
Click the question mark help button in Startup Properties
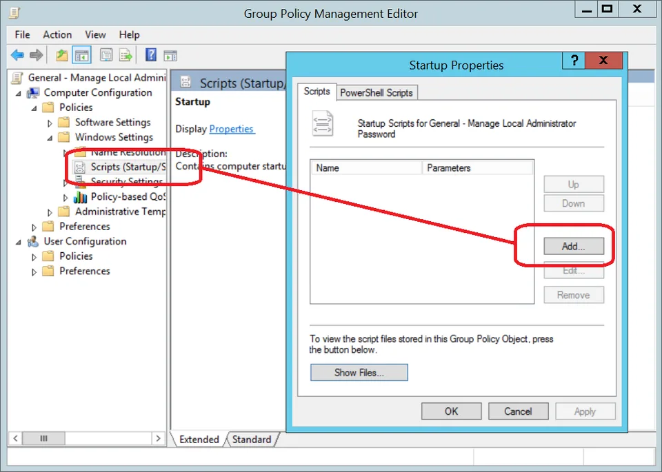click(x=574, y=61)
